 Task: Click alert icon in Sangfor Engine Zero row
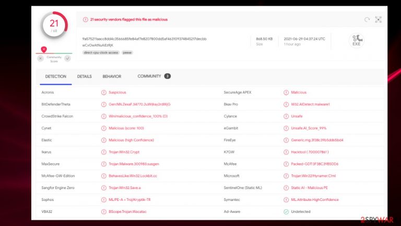tap(103, 188)
